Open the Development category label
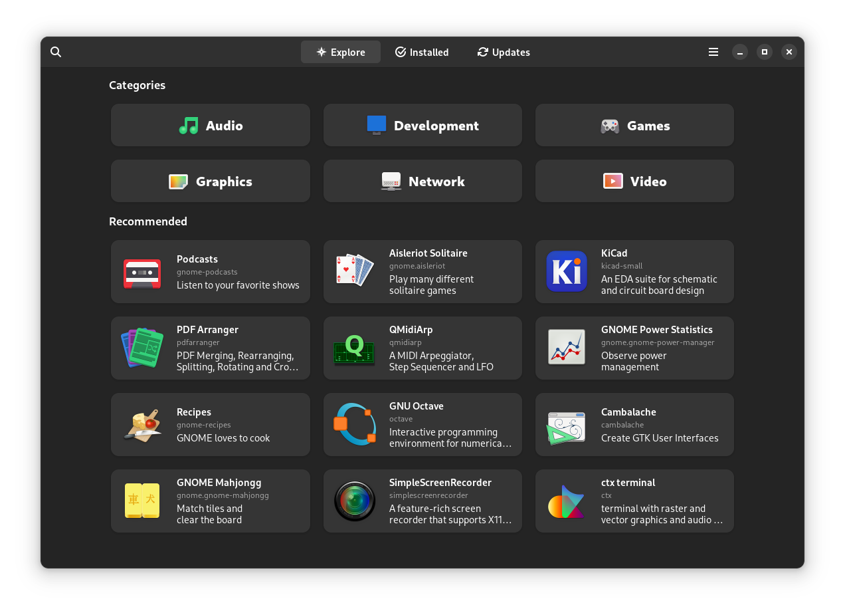This screenshot has height=613, width=845. [436, 126]
